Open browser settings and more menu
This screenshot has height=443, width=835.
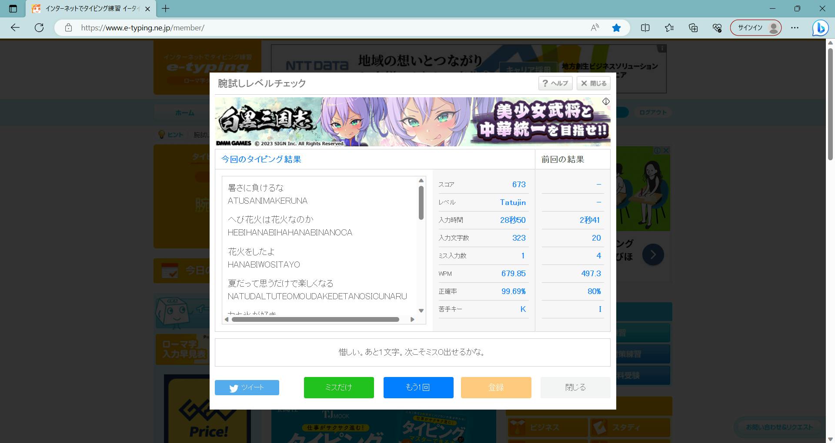[795, 28]
